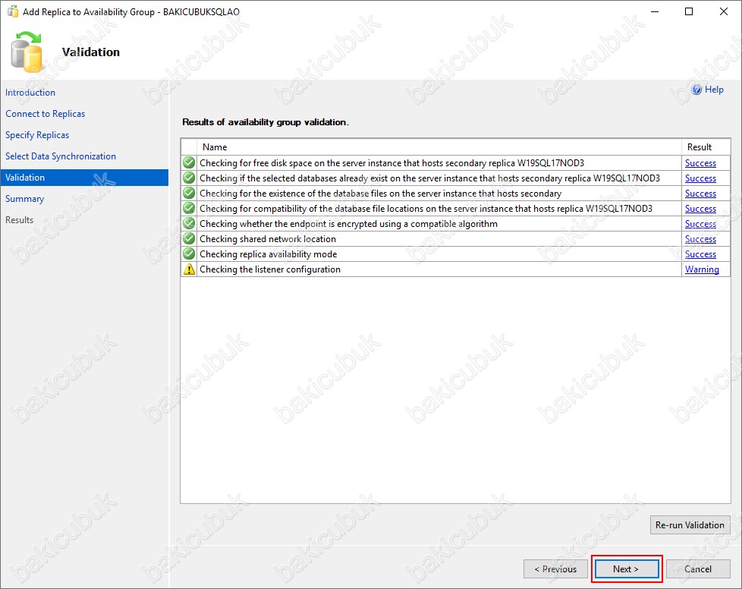Click the title bar application icon
This screenshot has width=742, height=589.
click(x=13, y=11)
